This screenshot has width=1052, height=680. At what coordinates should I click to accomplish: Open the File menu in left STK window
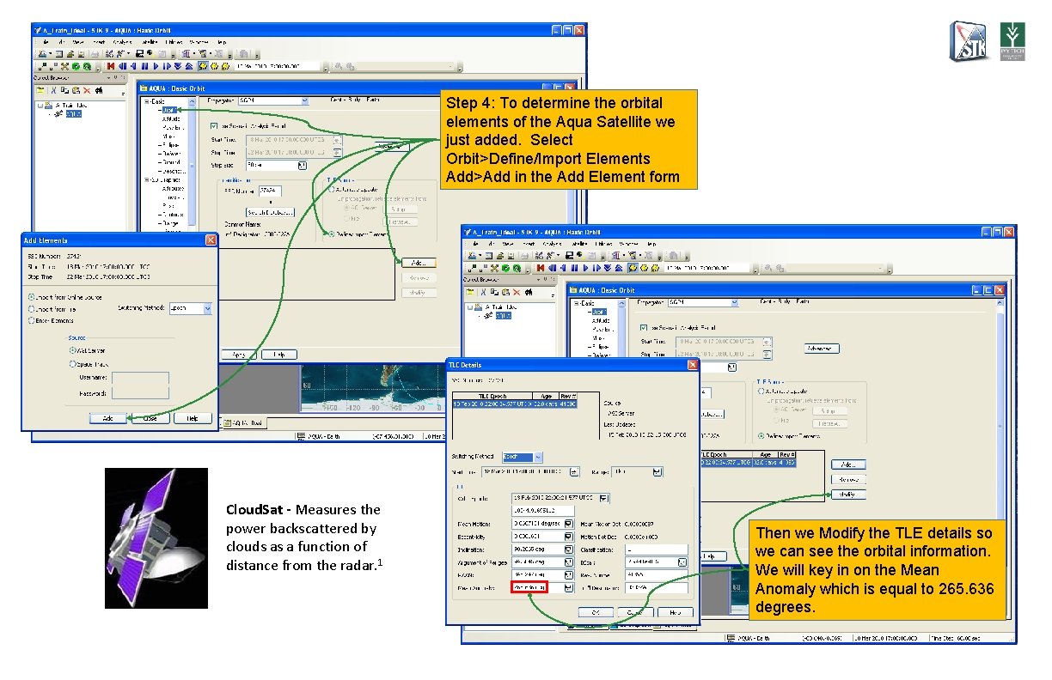[46, 42]
